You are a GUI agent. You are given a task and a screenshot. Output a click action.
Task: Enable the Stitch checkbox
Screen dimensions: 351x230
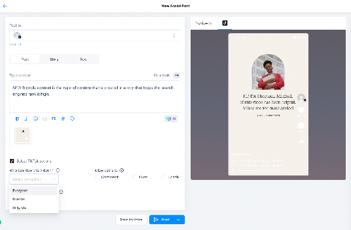tap(164, 177)
